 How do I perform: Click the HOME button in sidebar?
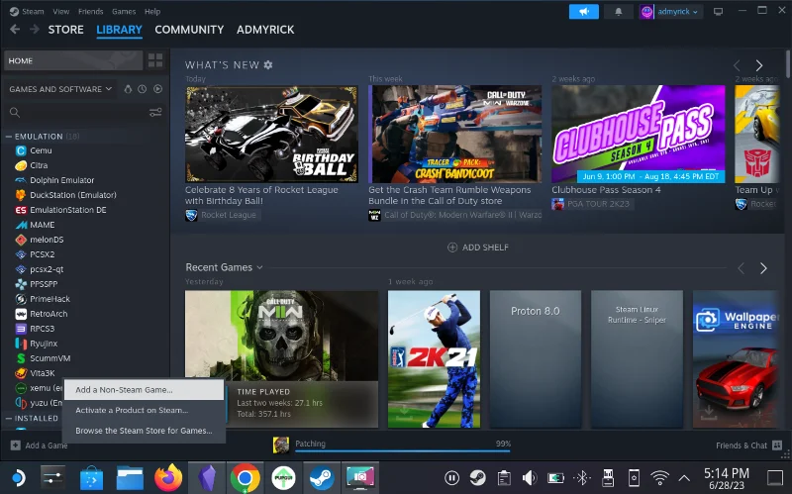pos(73,60)
